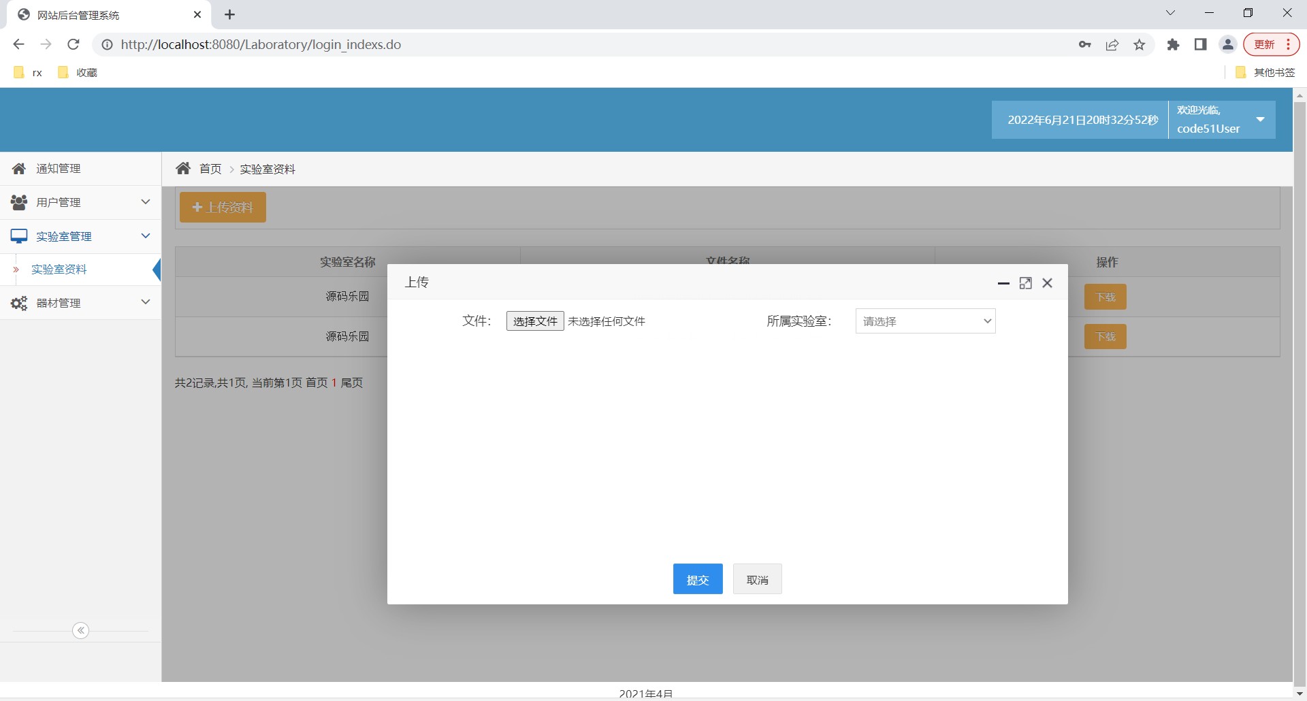This screenshot has height=701, width=1307.
Task: Collapse the sidebar with double-arrow icon
Action: (80, 631)
